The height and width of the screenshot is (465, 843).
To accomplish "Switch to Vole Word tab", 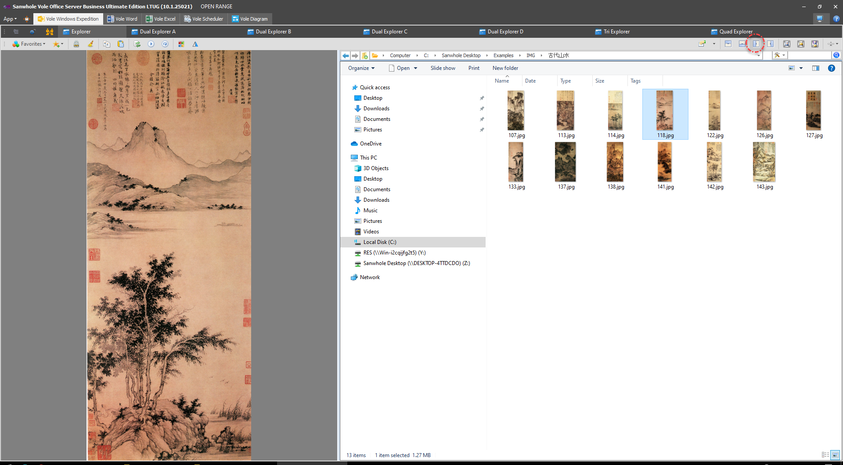I will click(x=122, y=19).
